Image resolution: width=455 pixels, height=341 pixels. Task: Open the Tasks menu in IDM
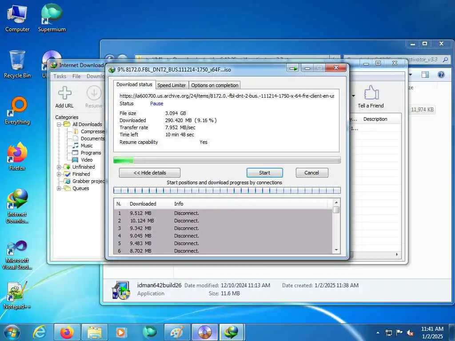(x=60, y=76)
